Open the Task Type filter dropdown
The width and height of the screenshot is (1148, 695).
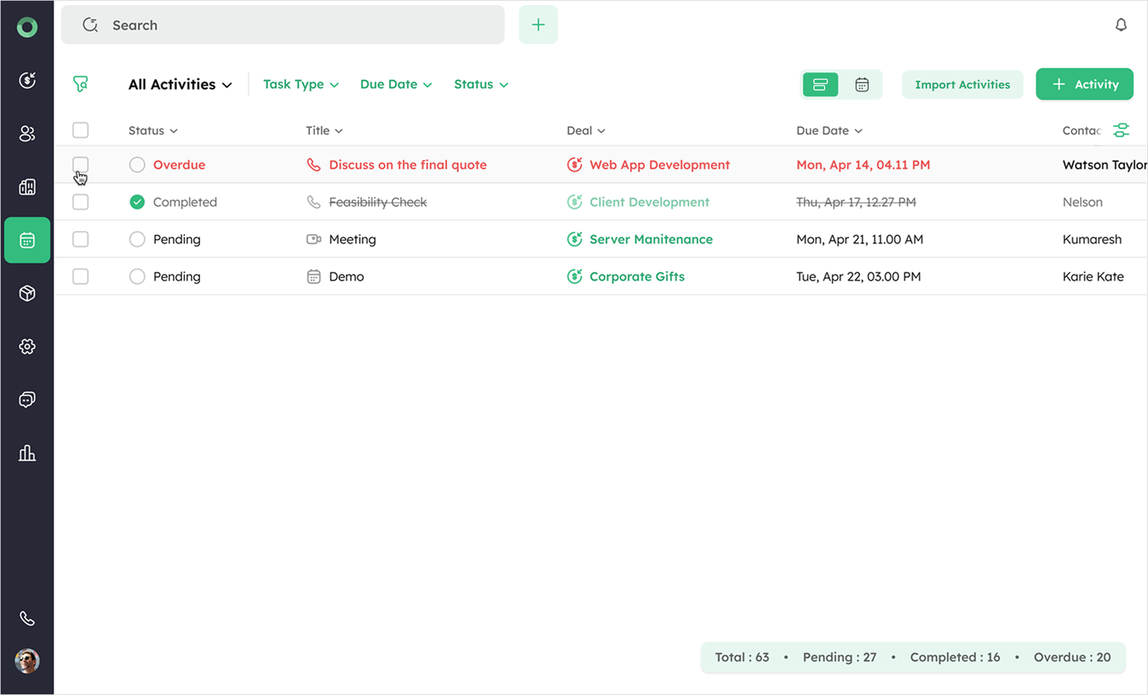301,85
